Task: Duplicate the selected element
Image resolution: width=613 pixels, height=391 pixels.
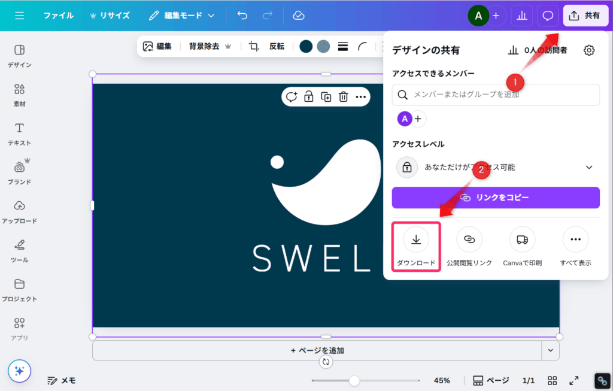Action: click(326, 96)
